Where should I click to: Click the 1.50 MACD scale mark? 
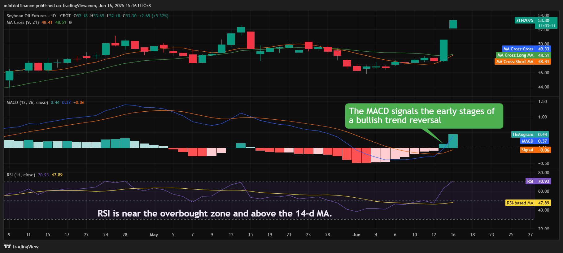click(x=543, y=101)
